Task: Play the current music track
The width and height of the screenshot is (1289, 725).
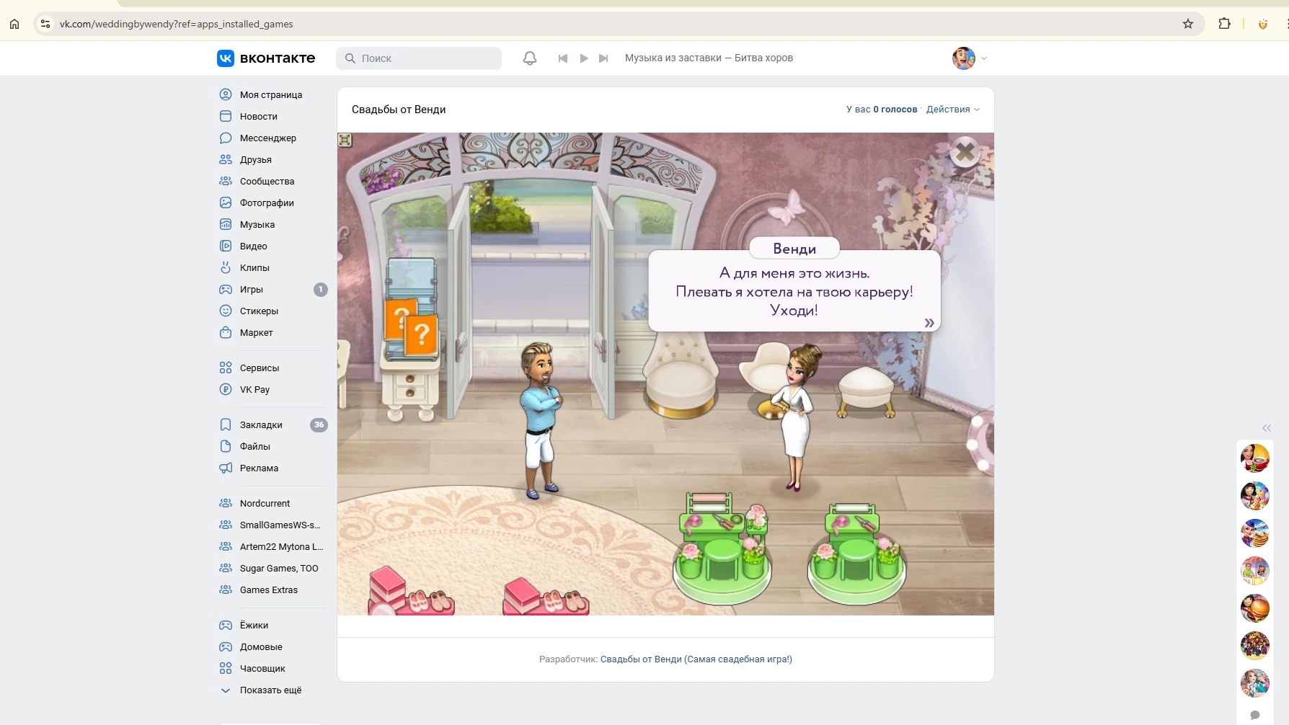Action: (584, 58)
